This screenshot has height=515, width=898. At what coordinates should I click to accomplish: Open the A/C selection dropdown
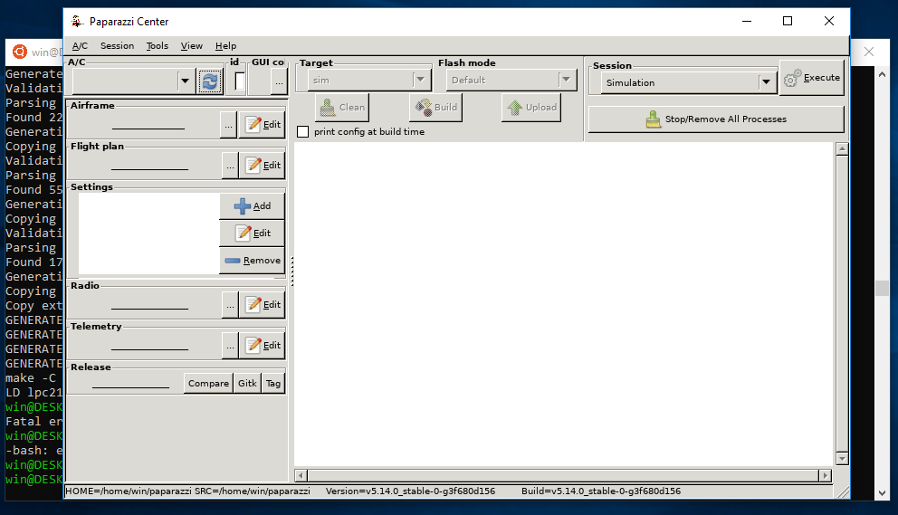coord(185,81)
